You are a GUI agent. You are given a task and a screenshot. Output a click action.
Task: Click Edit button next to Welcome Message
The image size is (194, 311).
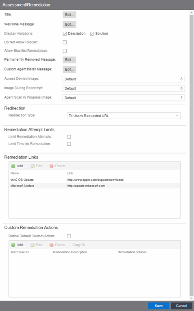pos(70,24)
